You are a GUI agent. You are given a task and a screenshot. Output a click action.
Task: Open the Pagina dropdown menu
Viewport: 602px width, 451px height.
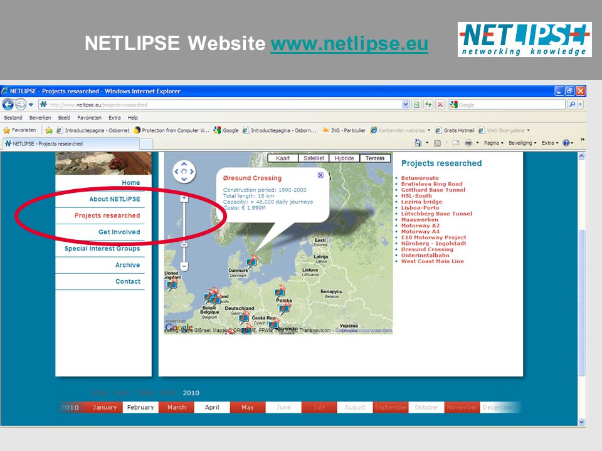pyautogui.click(x=494, y=143)
